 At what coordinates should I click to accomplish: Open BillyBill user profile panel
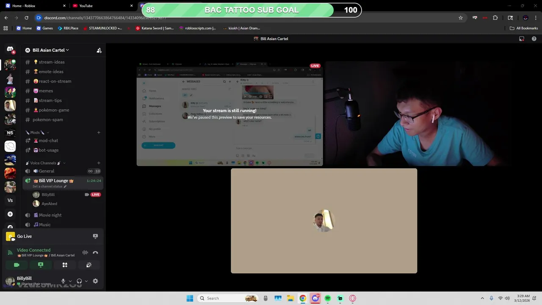pyautogui.click(x=30, y=281)
